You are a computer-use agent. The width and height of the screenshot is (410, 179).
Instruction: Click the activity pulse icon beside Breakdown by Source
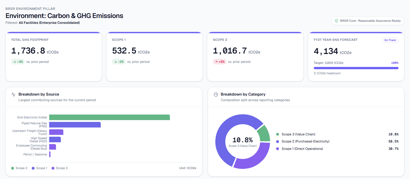click(13, 95)
